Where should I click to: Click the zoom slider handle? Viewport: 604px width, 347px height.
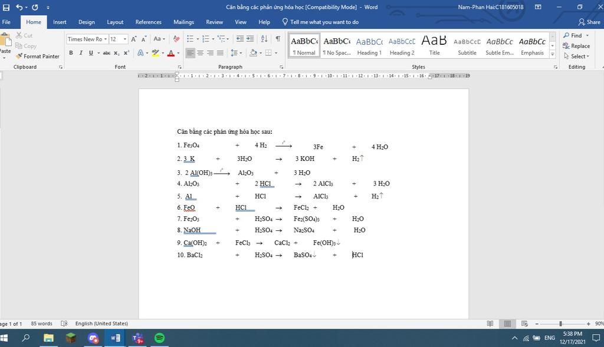click(560, 324)
